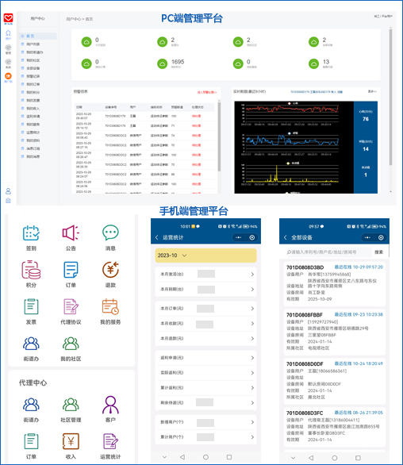Open the 消息 message bubble icon
The image size is (403, 465).
[110, 232]
